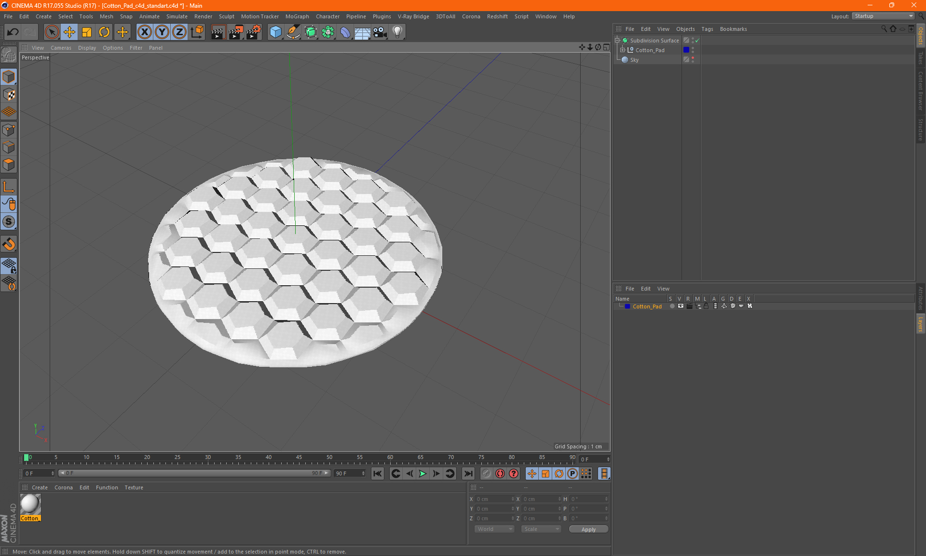Open Object Manager Tags menu
926x556 pixels.
pos(707,29)
